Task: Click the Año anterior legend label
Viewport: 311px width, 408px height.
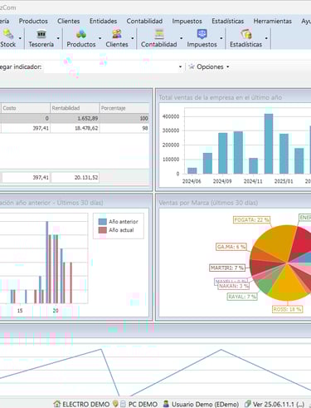Action: click(x=124, y=222)
